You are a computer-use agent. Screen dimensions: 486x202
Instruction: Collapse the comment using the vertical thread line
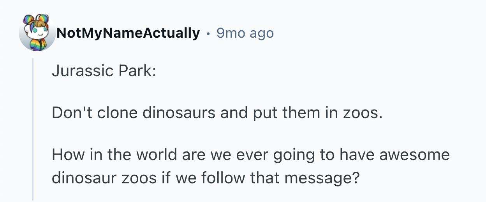[x=33, y=128]
